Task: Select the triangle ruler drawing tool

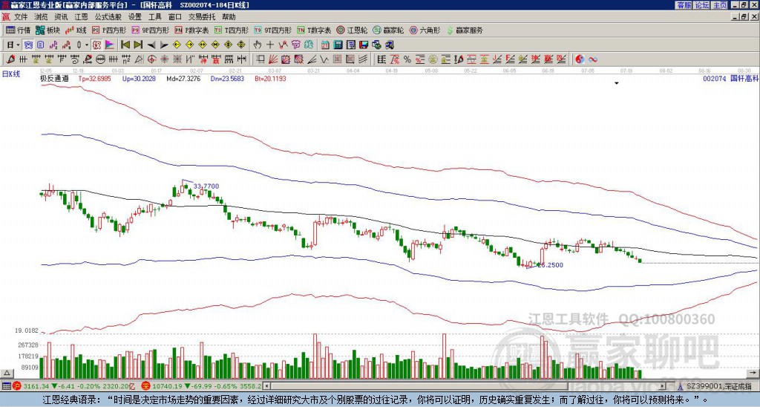Action: [x=139, y=59]
